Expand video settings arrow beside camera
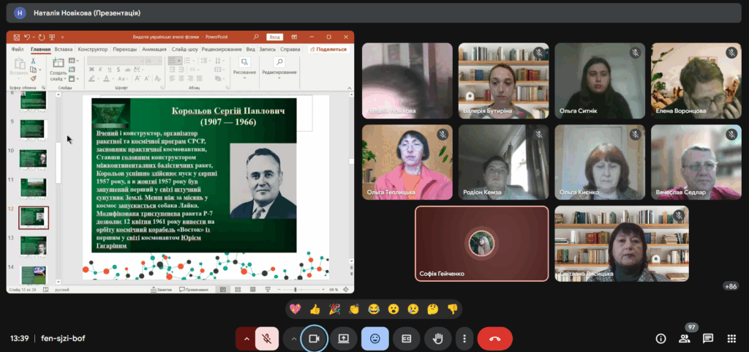749x352 pixels. (293, 339)
